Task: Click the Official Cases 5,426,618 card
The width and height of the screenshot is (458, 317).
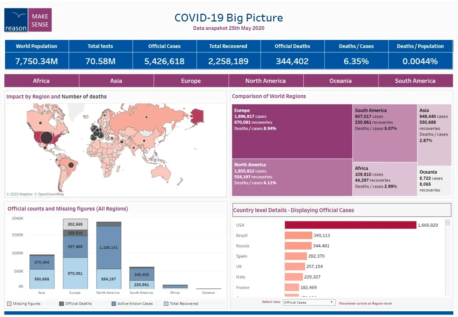Action: click(x=165, y=55)
